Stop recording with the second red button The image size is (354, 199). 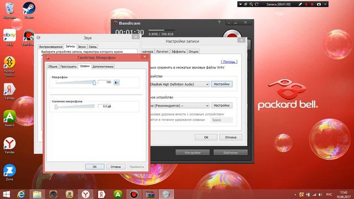313,4
